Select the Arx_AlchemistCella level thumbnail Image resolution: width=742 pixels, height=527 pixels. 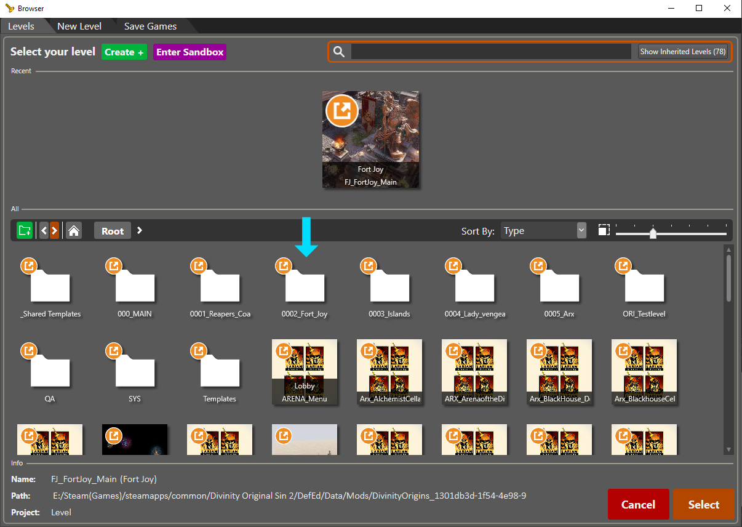[x=389, y=372]
